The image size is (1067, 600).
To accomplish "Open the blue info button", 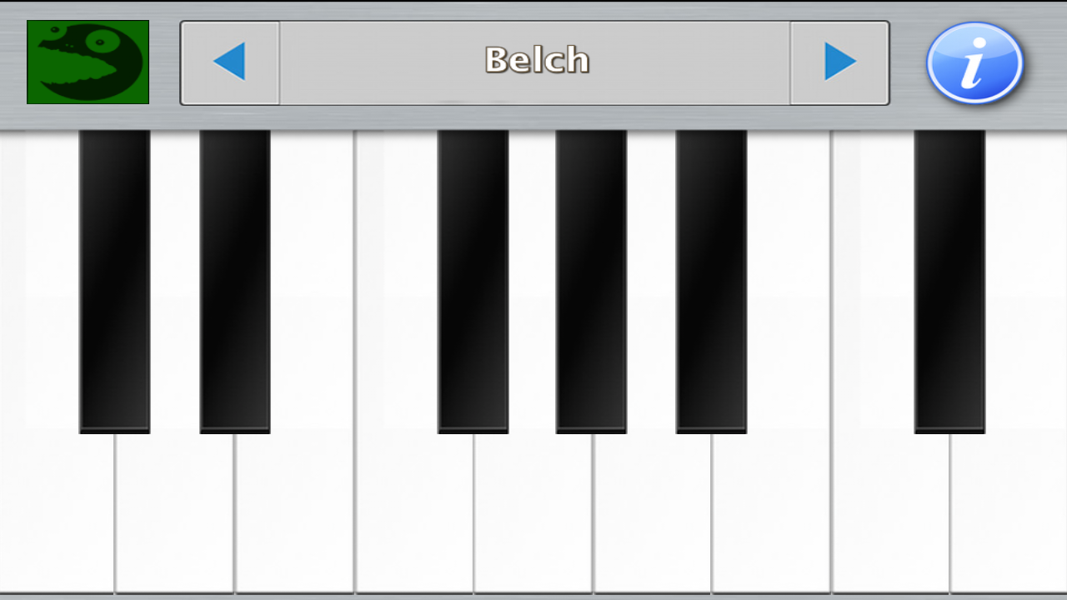I will tap(974, 62).
